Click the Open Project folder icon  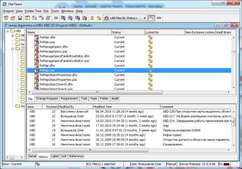[x=13, y=18]
